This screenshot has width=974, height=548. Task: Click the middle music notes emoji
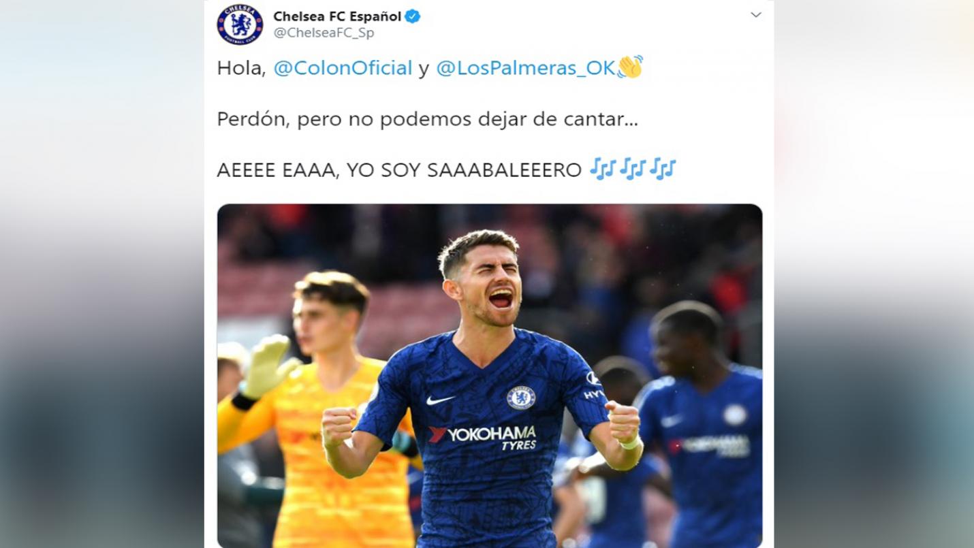click(x=632, y=169)
